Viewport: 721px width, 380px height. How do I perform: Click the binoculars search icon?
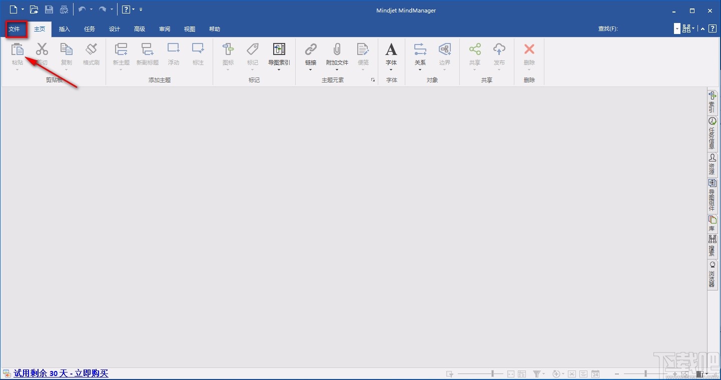point(686,29)
